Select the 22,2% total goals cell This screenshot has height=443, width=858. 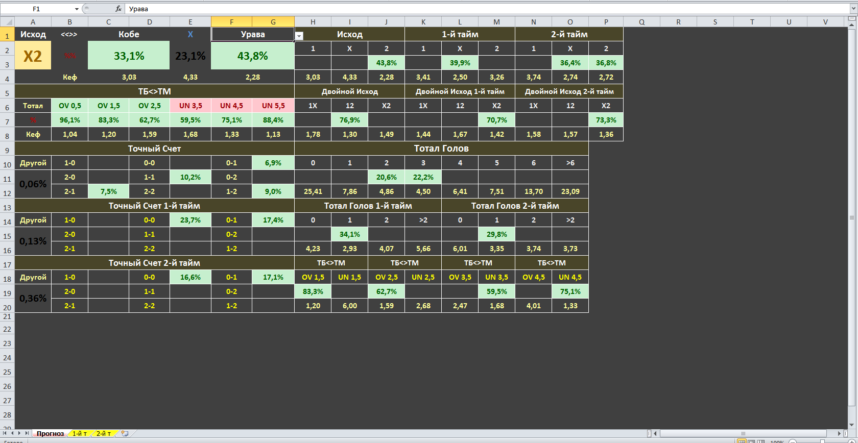pos(423,177)
